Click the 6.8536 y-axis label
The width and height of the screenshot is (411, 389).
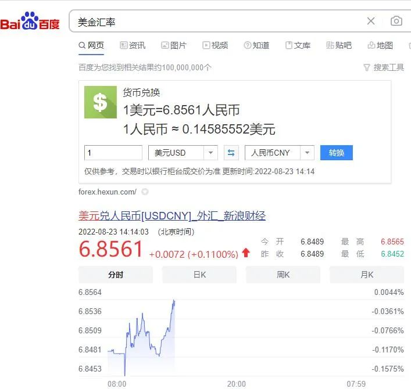point(90,311)
